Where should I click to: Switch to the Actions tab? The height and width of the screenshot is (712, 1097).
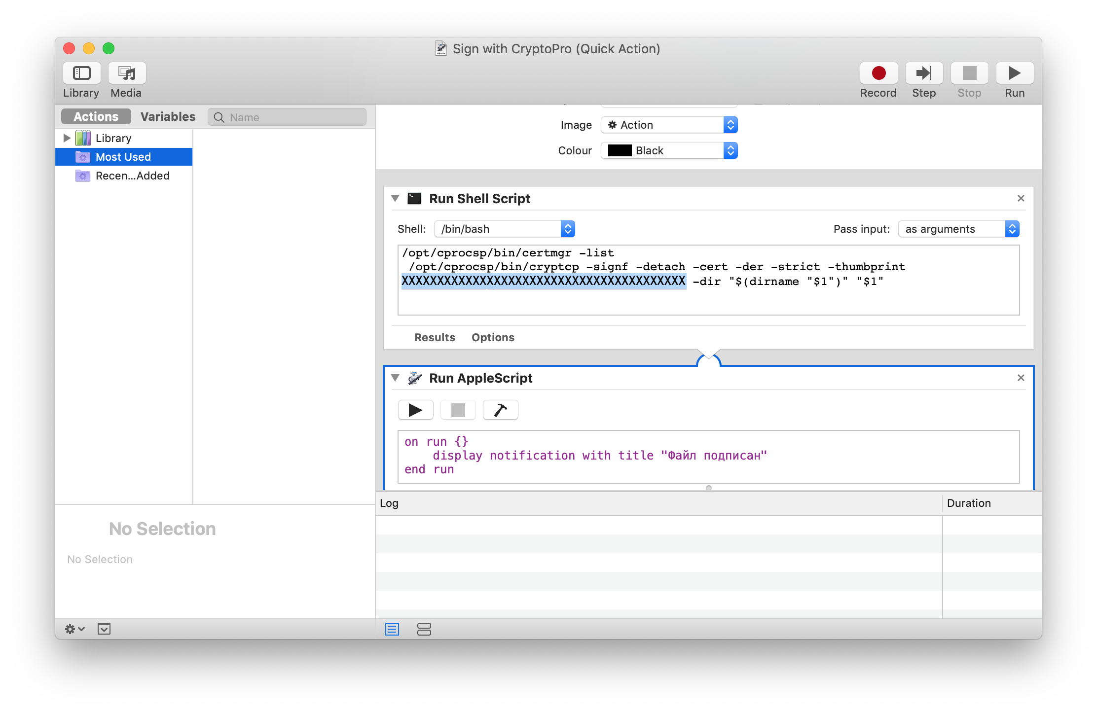96,117
